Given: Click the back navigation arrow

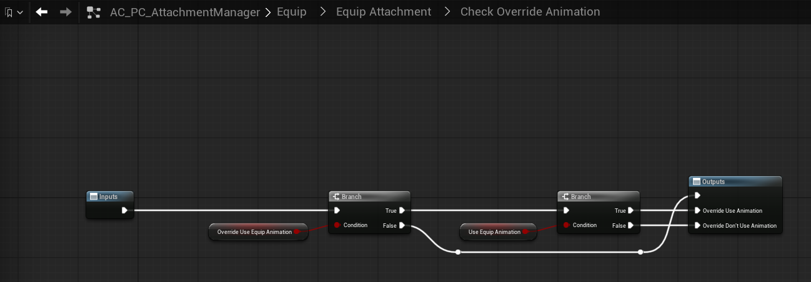Looking at the screenshot, I should coord(42,12).
